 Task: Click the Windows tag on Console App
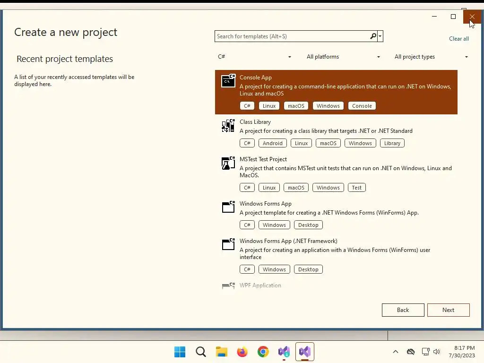[328, 106]
